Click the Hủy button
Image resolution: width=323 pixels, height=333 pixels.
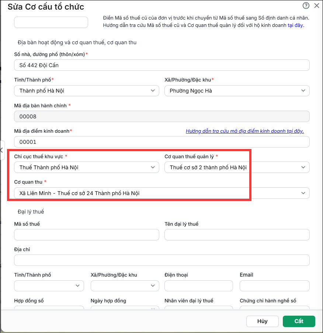[262, 321]
